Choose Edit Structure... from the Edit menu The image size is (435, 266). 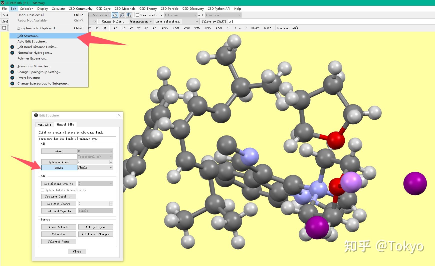[x=49, y=36]
